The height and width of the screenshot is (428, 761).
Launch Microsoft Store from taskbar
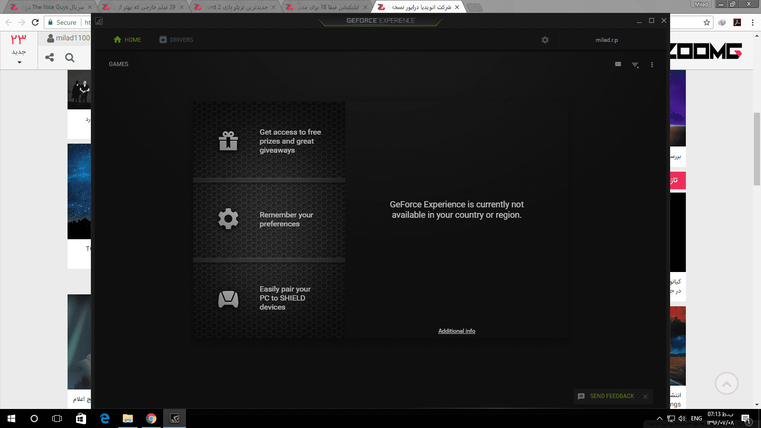point(81,418)
